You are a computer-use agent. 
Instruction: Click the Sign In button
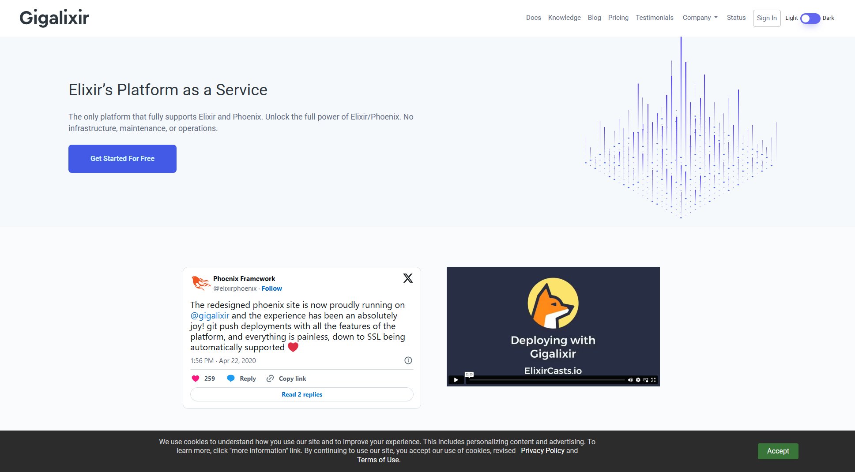click(x=766, y=18)
